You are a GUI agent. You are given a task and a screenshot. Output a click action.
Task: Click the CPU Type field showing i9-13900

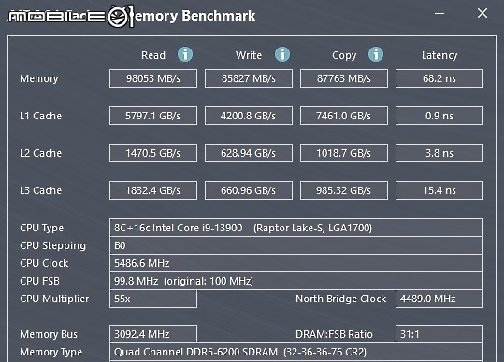296,228
